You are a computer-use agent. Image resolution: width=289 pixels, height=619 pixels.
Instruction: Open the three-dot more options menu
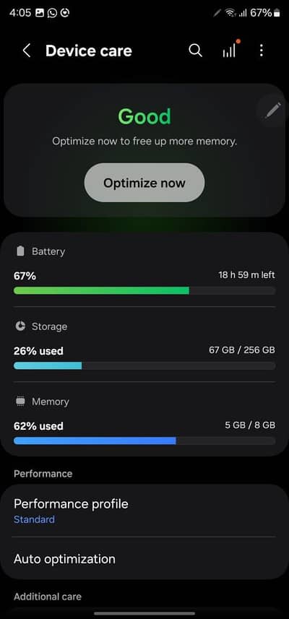(261, 51)
